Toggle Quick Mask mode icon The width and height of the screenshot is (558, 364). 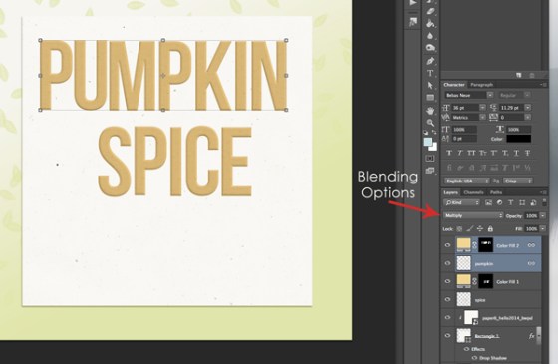[430, 159]
